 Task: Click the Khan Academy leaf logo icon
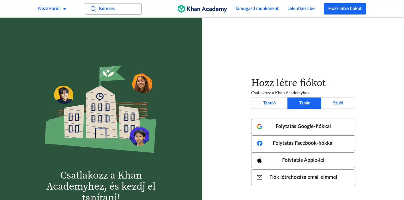[x=181, y=9]
